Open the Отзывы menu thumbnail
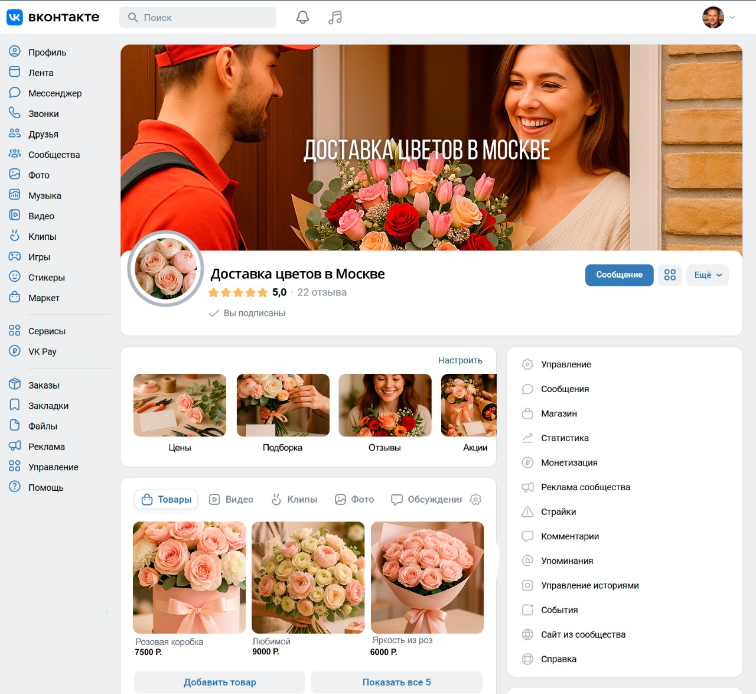The height and width of the screenshot is (694, 756). click(x=385, y=405)
